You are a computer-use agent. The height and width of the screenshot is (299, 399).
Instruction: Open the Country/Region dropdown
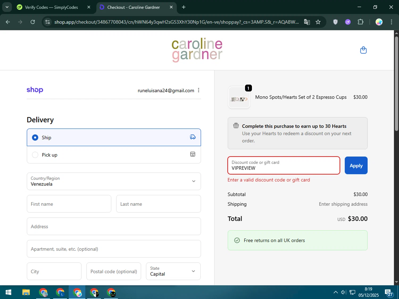pyautogui.click(x=114, y=181)
